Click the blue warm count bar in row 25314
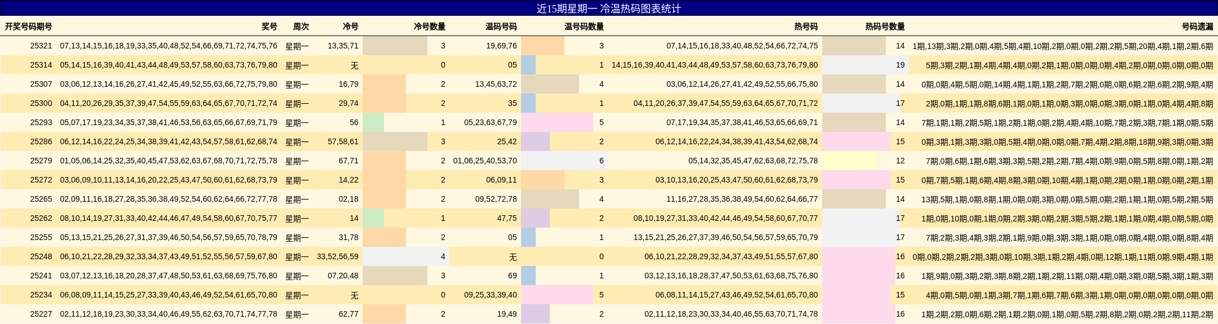Viewport: 1218px width, 324px height. coord(528,65)
